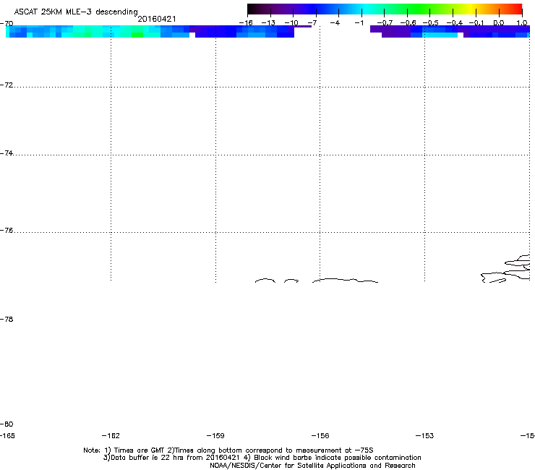Click the "-0.7" color scale label

385,23
